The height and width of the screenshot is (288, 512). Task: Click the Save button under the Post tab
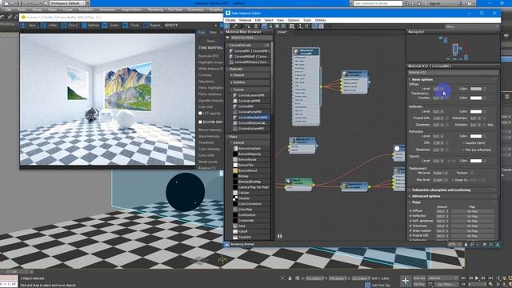point(211,41)
